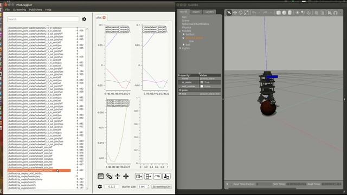Toggle the is_static True checkbox

[x=202, y=82]
